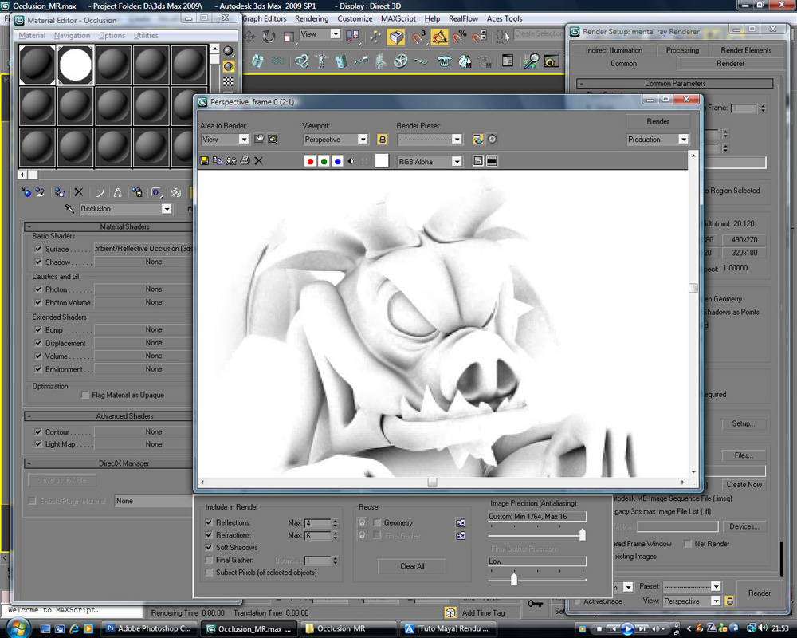This screenshot has width=797, height=638.
Task: Enable the red channel button
Action: click(x=310, y=161)
